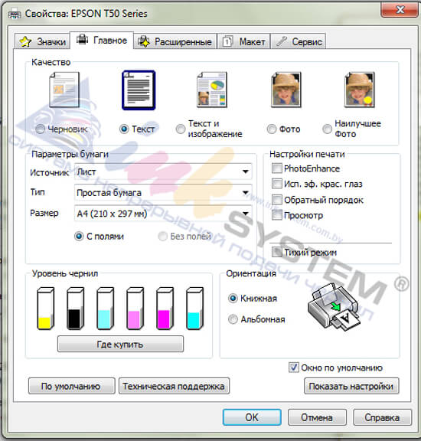The image size is (421, 441).
Task: Switch to the Главное tab
Action: point(102,40)
